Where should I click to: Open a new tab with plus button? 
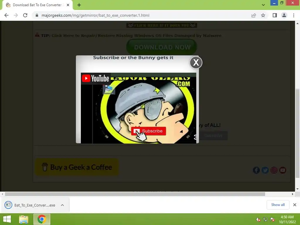click(79, 5)
